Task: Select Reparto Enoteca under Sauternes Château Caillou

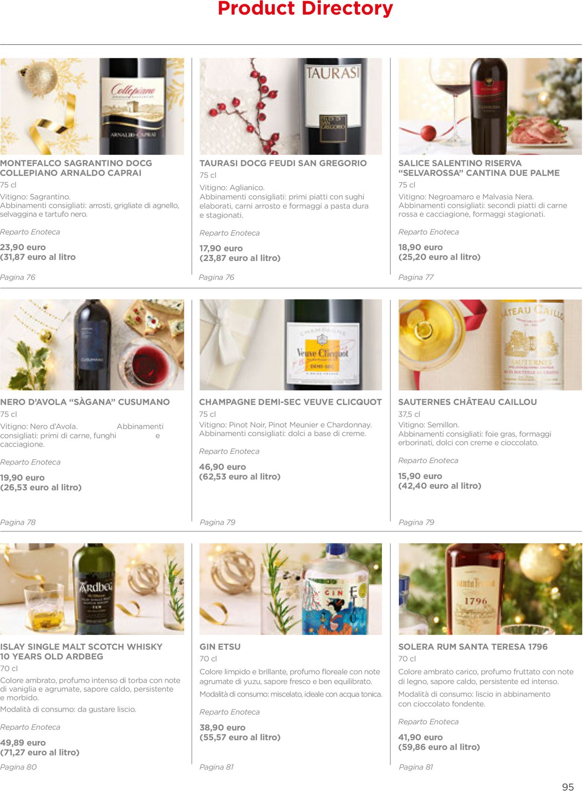Action: click(428, 460)
